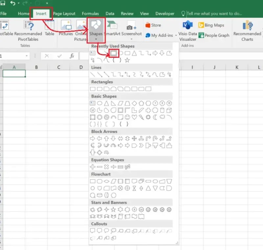
Task: Click the Insert Function fx button
Action: click(x=72, y=56)
